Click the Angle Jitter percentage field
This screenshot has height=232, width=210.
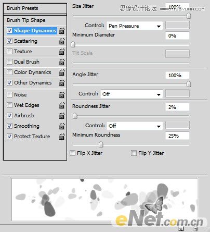click(177, 75)
